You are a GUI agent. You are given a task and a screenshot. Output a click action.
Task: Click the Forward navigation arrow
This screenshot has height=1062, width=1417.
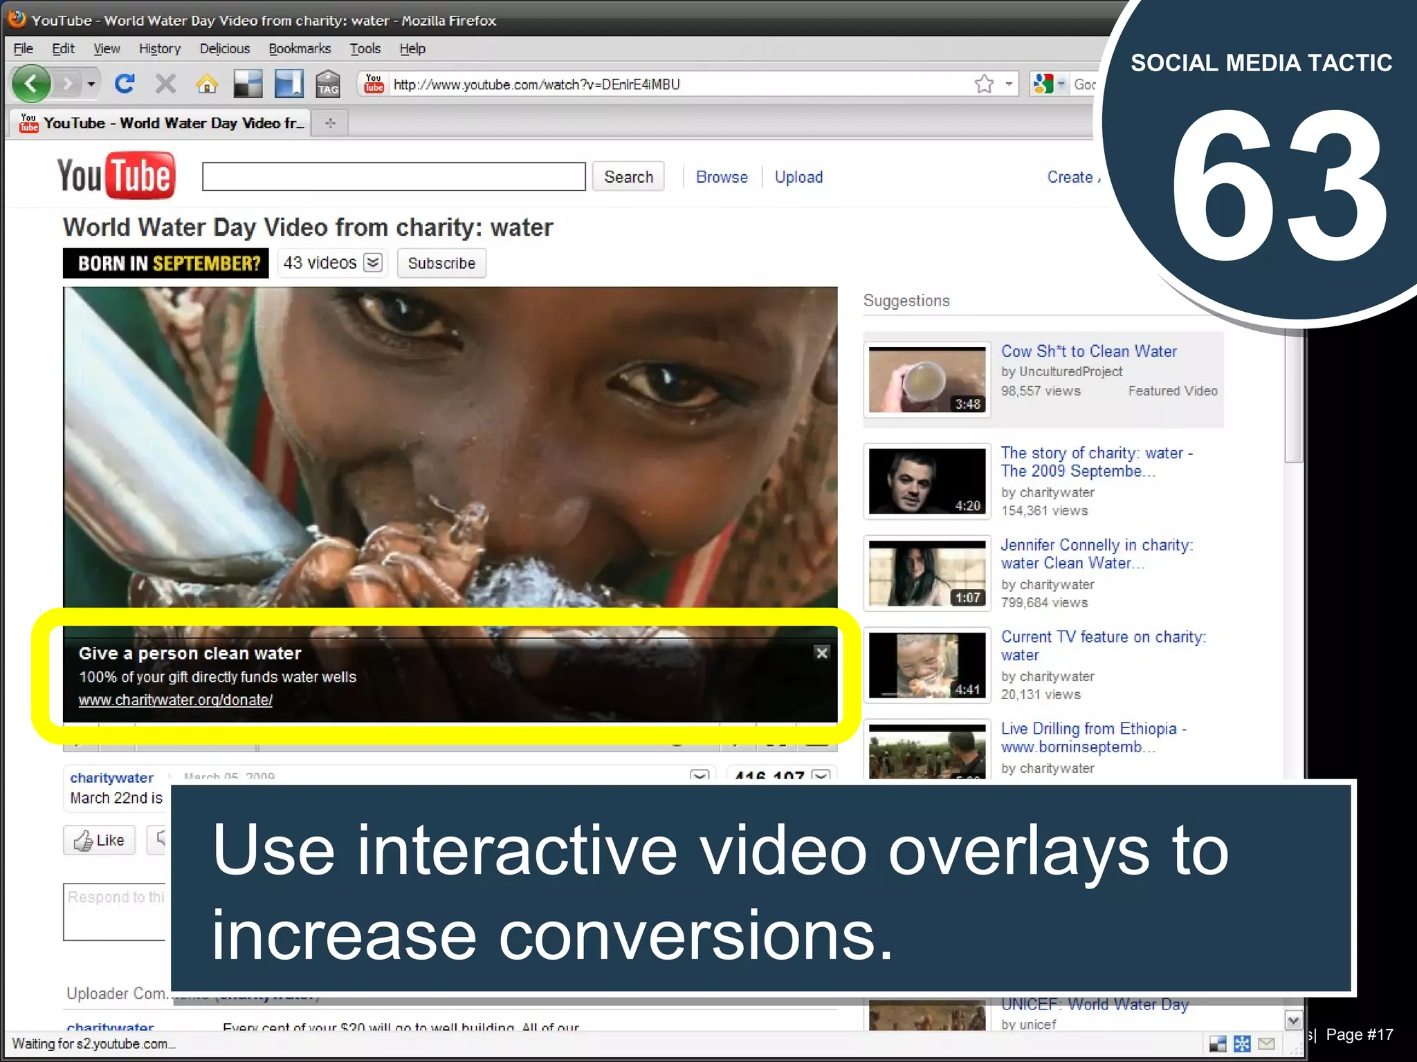[x=68, y=84]
